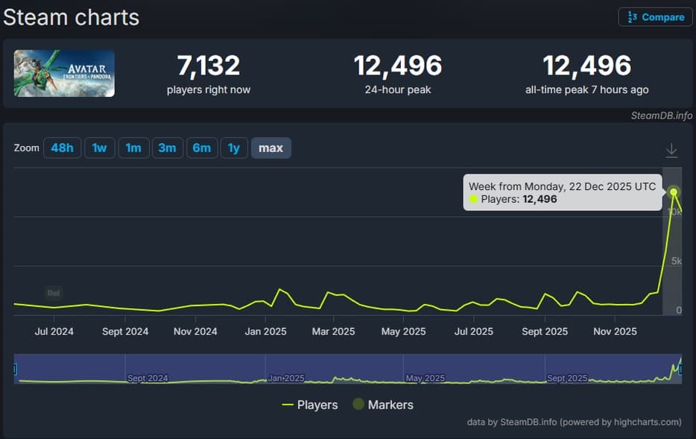Click the Week from Monday tooltip text

point(562,186)
